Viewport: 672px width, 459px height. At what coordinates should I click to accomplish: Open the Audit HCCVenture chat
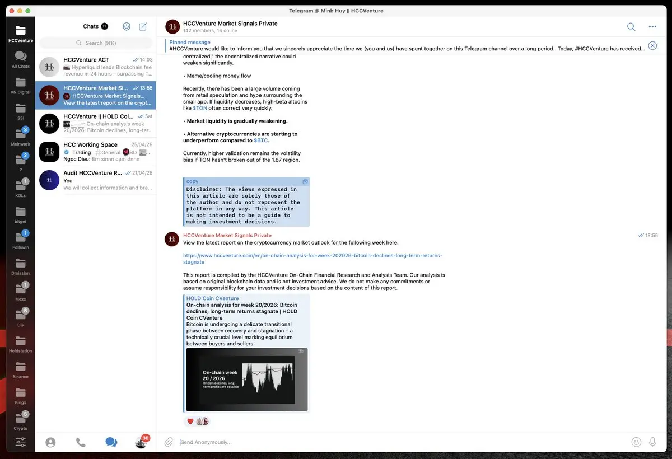coord(96,180)
